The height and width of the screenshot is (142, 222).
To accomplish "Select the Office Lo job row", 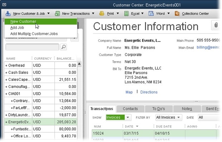I will tap(40, 136).
